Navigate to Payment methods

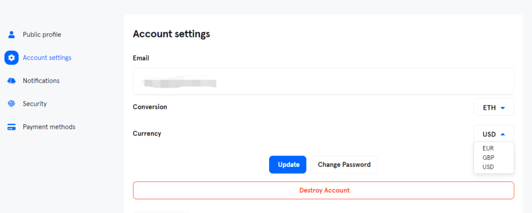tap(49, 127)
